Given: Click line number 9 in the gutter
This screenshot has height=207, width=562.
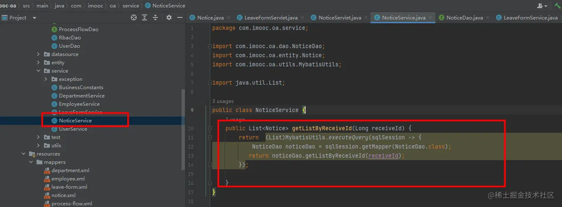Looking at the screenshot, I should (x=191, y=110).
